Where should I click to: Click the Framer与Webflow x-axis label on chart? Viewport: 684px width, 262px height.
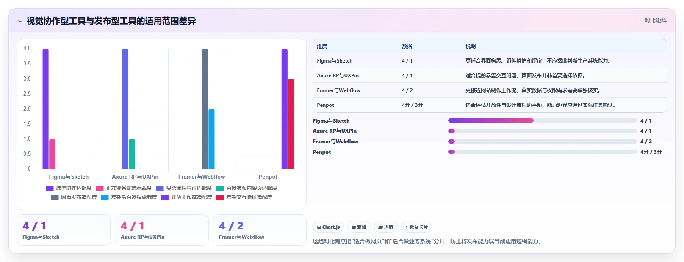[202, 177]
